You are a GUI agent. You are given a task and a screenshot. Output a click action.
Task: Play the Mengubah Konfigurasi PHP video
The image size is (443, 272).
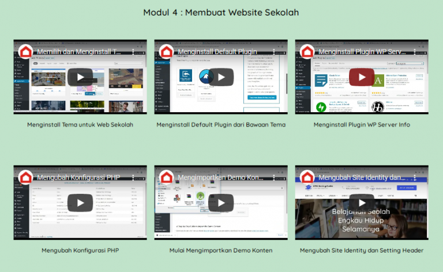click(x=80, y=203)
